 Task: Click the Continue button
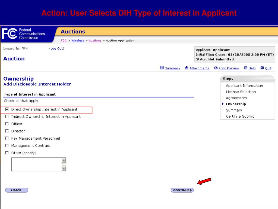tap(182, 190)
